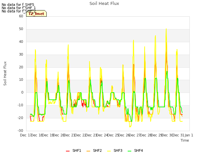Click the -20 y-axis tick label
Viewport: 209px width, 157px height.
click(x=20, y=118)
